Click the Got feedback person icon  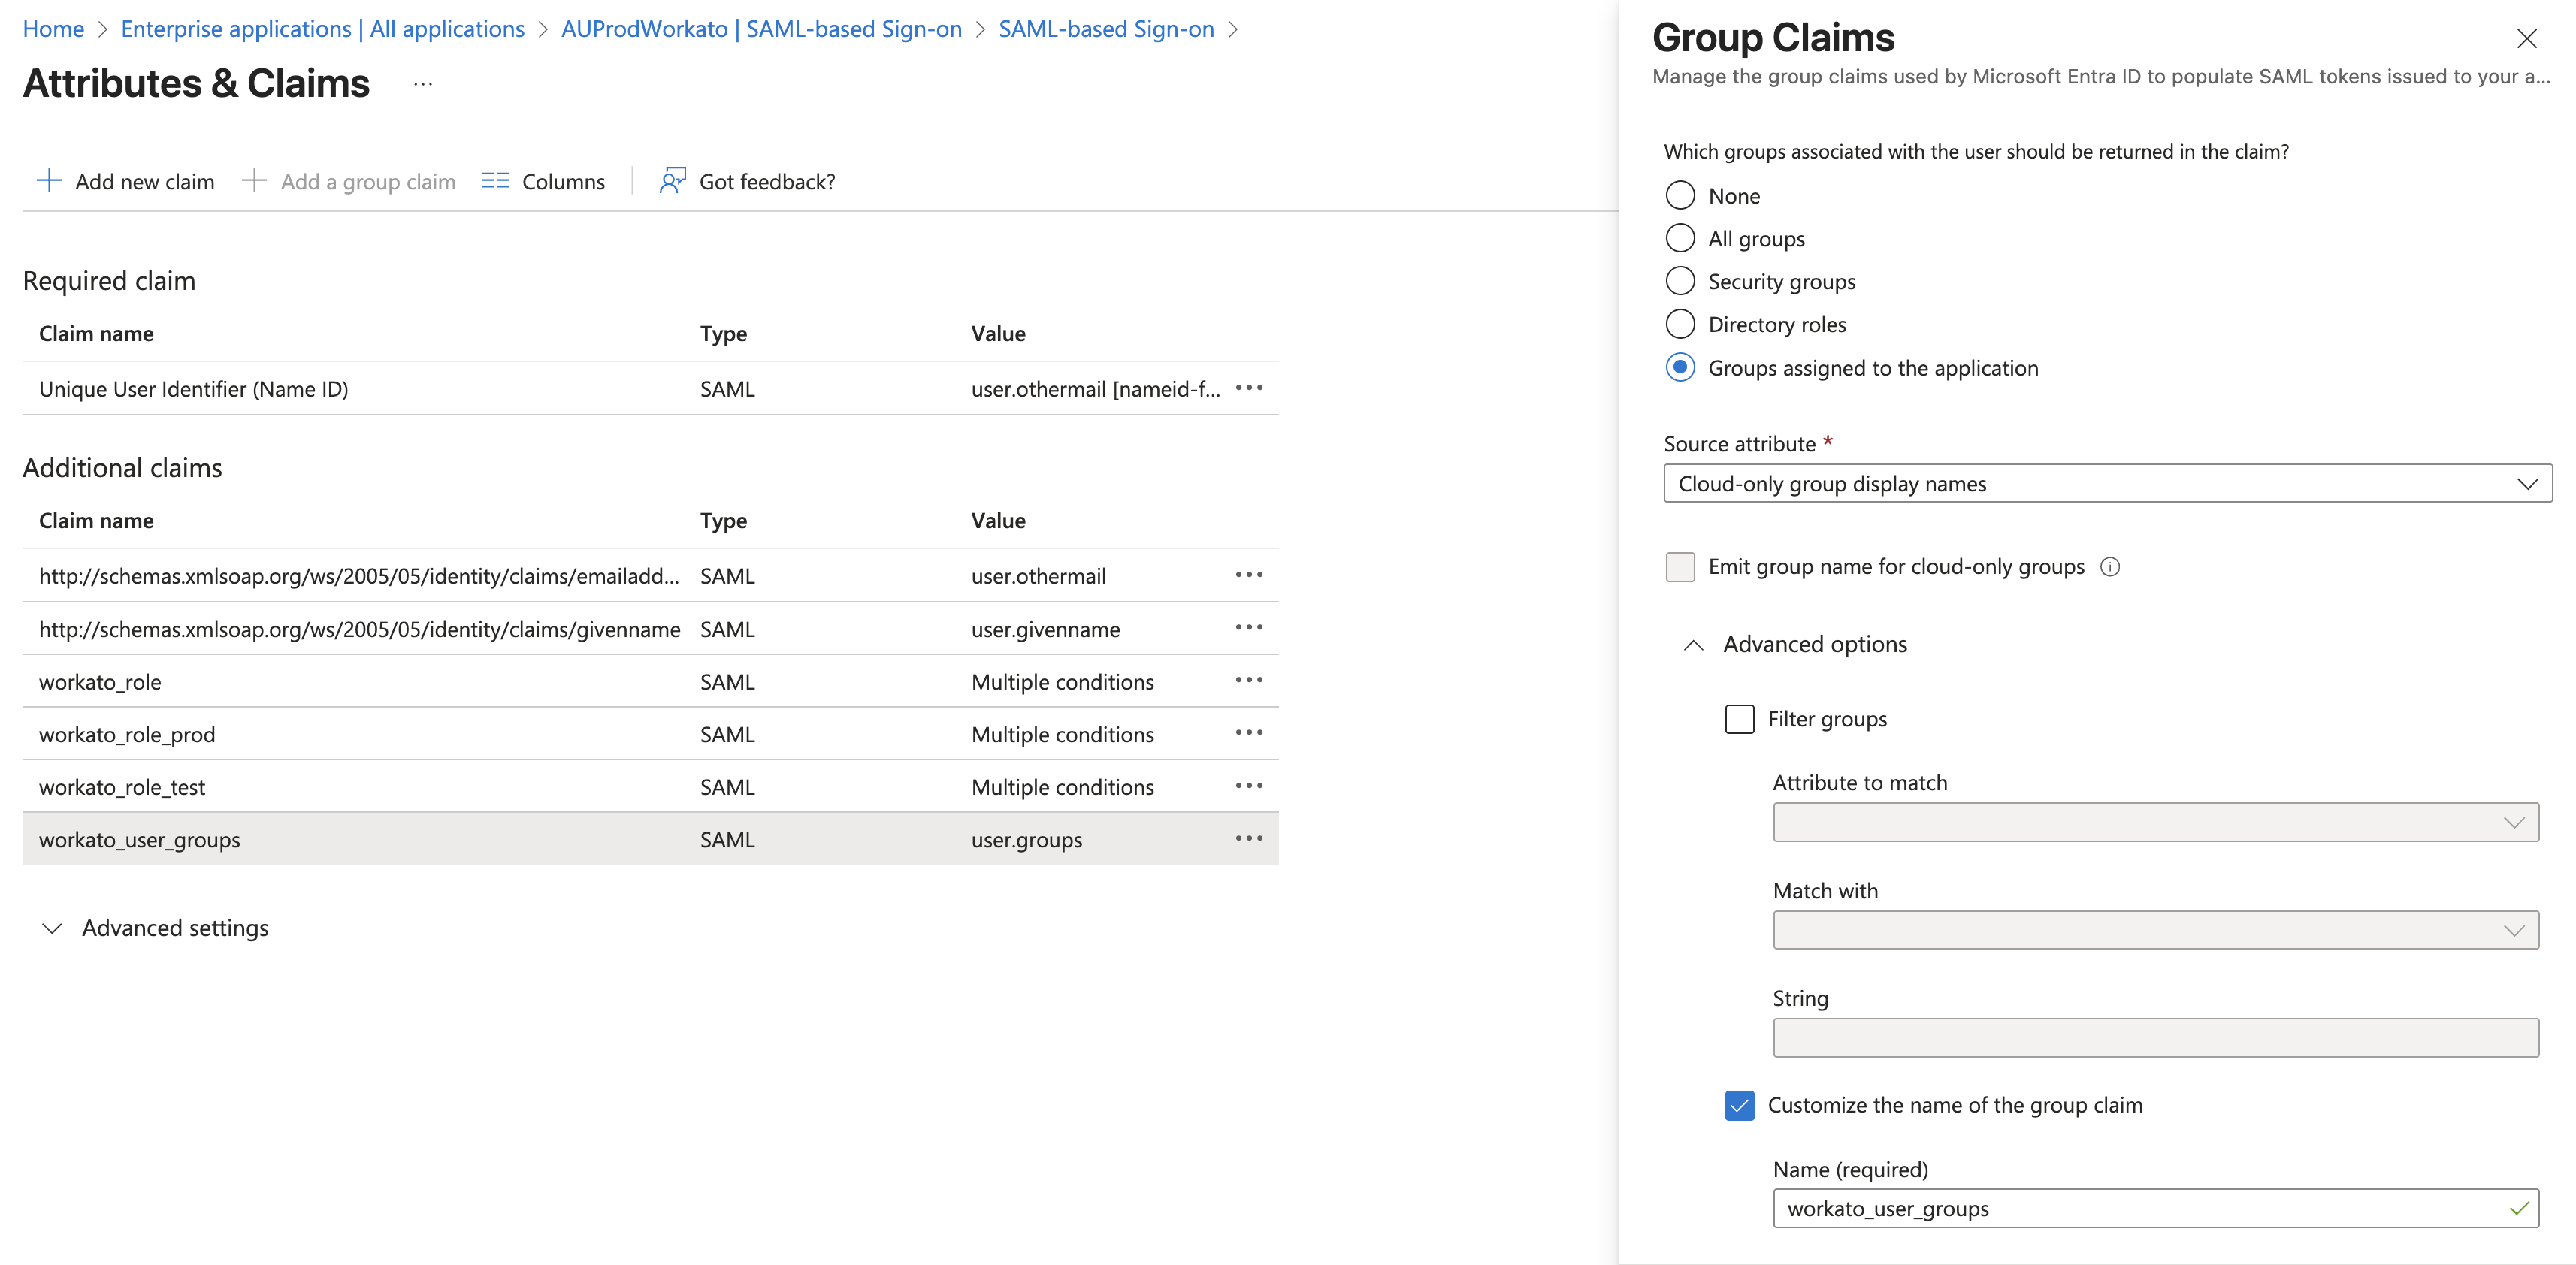point(672,181)
